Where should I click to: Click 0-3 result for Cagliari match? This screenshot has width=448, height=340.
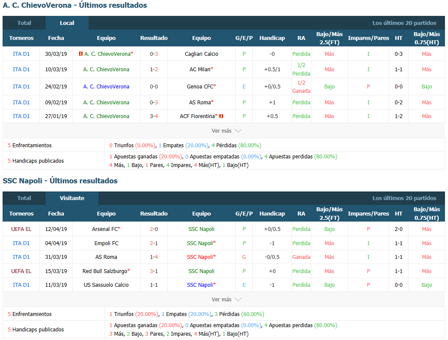[x=154, y=54]
